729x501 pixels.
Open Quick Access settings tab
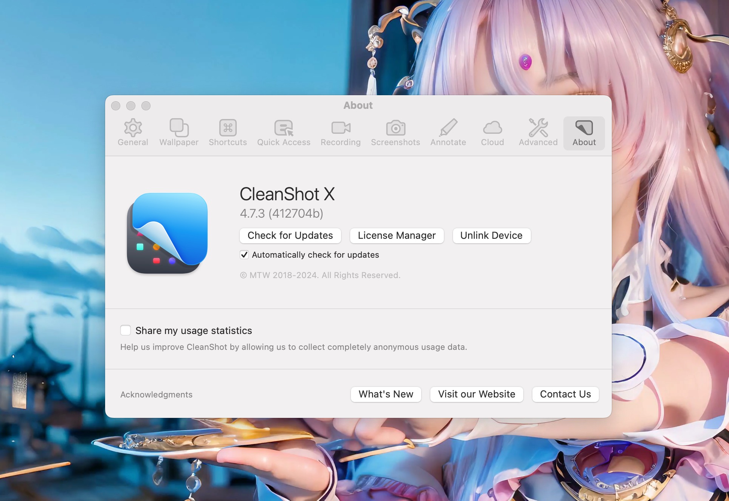point(283,132)
